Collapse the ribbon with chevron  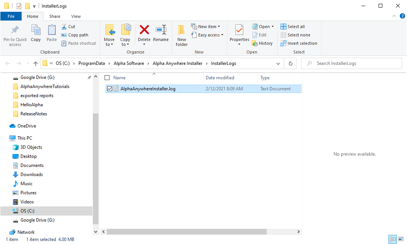coord(394,16)
